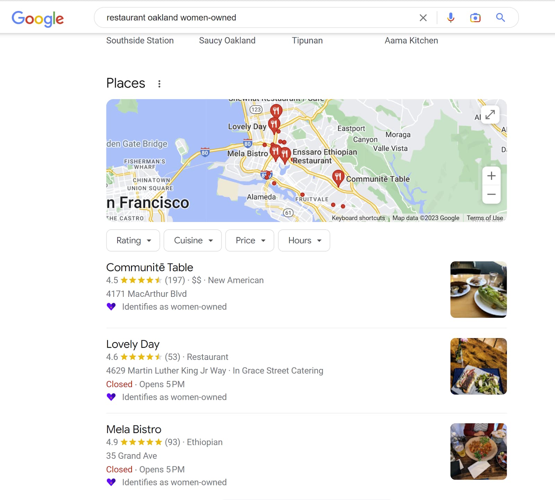Expand the Hours filter dropdown

pos(304,240)
